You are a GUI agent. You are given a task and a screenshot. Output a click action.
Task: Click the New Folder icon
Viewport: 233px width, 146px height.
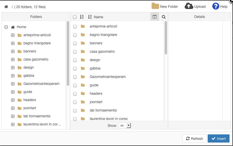pyautogui.click(x=155, y=6)
